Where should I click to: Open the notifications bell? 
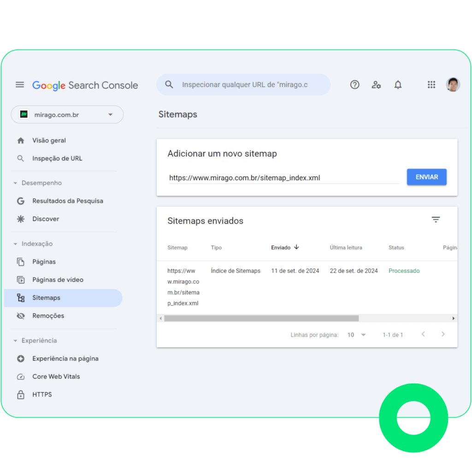(398, 85)
